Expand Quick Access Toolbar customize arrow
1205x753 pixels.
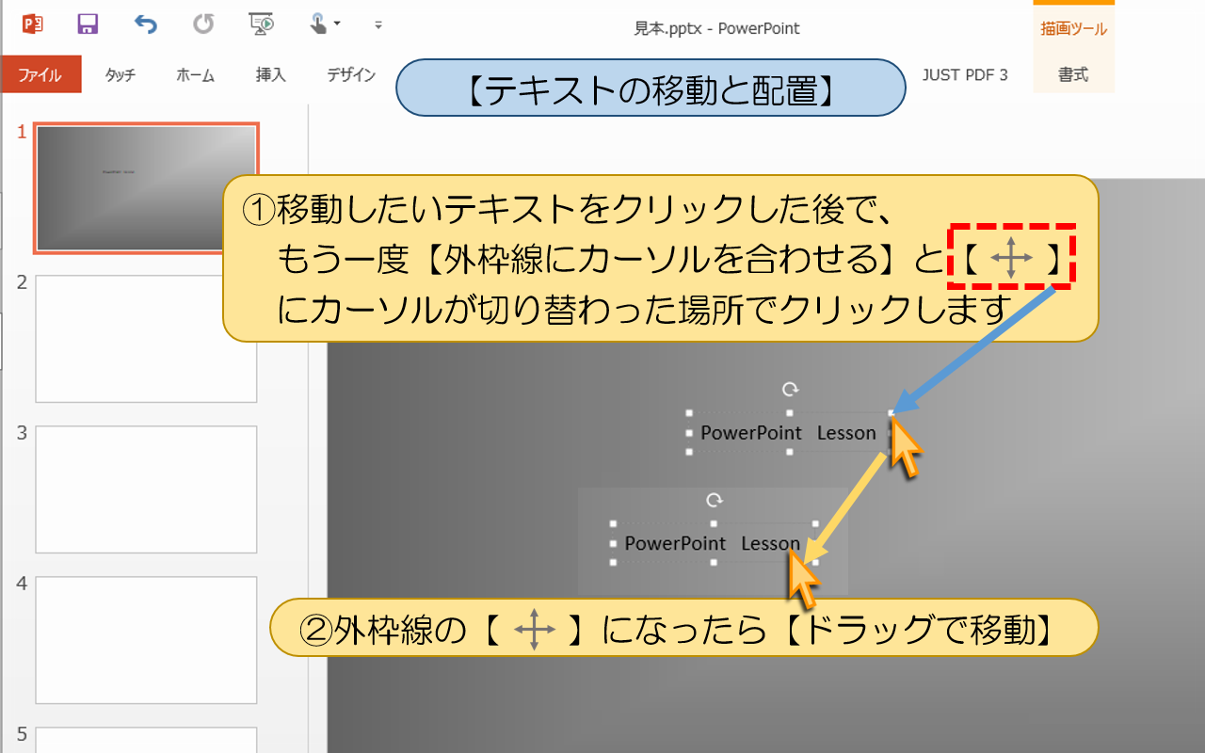point(378,24)
